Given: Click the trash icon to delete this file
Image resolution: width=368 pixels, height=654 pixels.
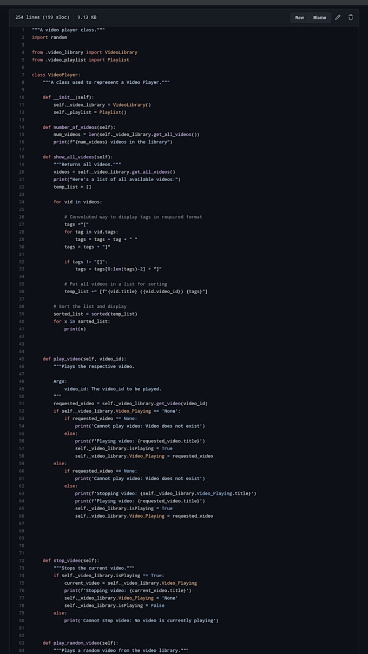Looking at the screenshot, I should 351,17.
